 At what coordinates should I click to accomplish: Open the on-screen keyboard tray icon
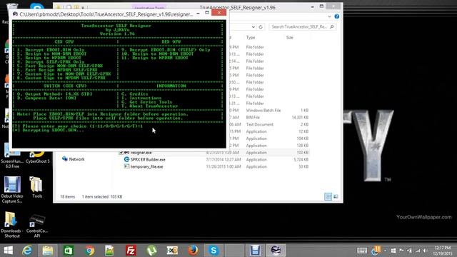[x=362, y=251]
